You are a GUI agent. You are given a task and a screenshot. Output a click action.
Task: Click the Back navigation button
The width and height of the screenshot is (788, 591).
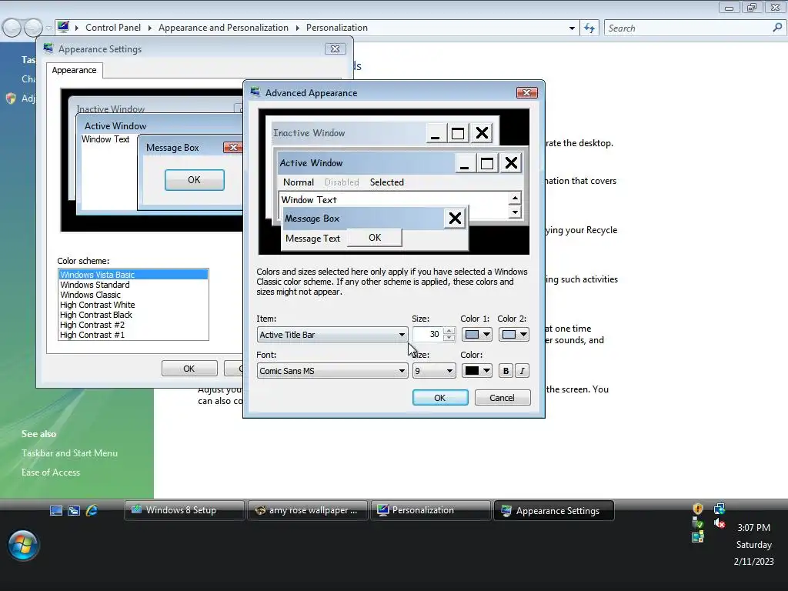(12, 28)
